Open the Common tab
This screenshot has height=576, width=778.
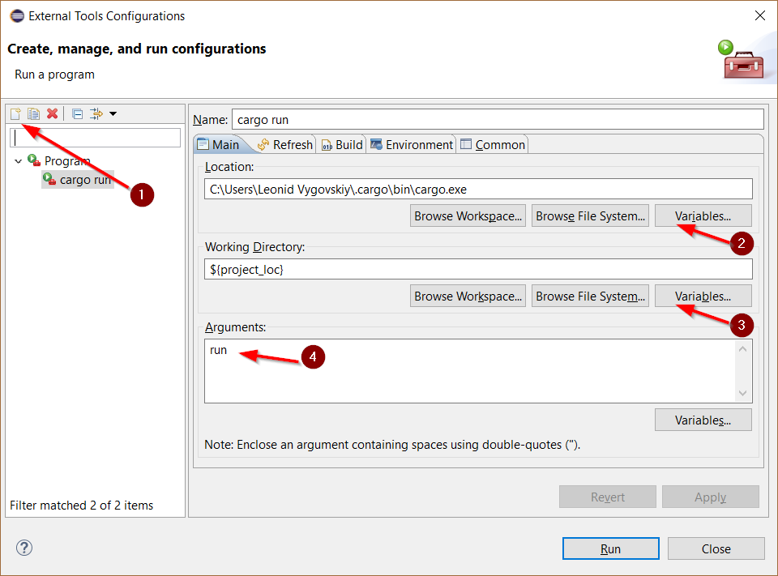click(x=492, y=144)
